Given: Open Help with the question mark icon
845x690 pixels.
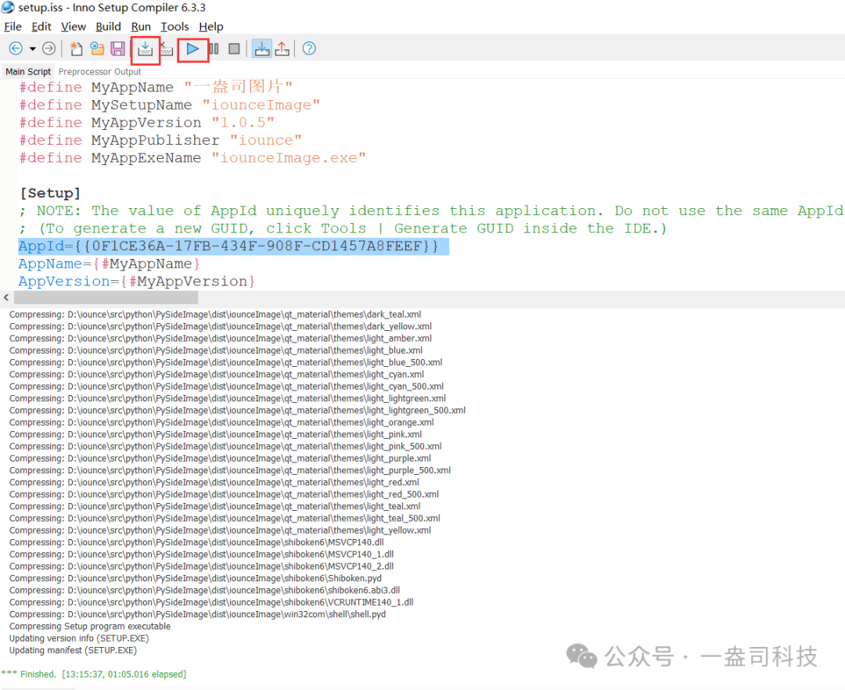Looking at the screenshot, I should (x=309, y=49).
